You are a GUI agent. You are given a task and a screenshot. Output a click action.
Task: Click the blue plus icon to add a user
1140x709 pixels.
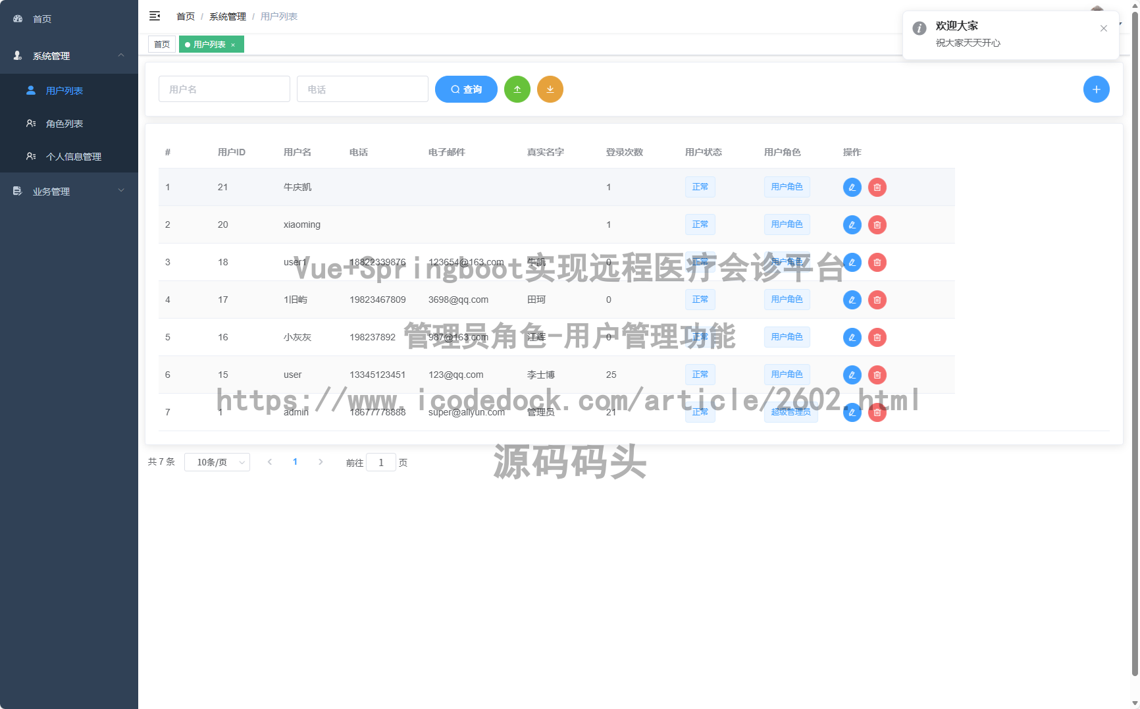tap(1097, 89)
